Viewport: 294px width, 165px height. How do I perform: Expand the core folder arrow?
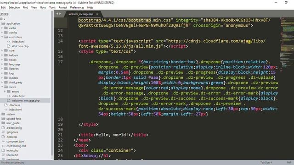point(2,50)
